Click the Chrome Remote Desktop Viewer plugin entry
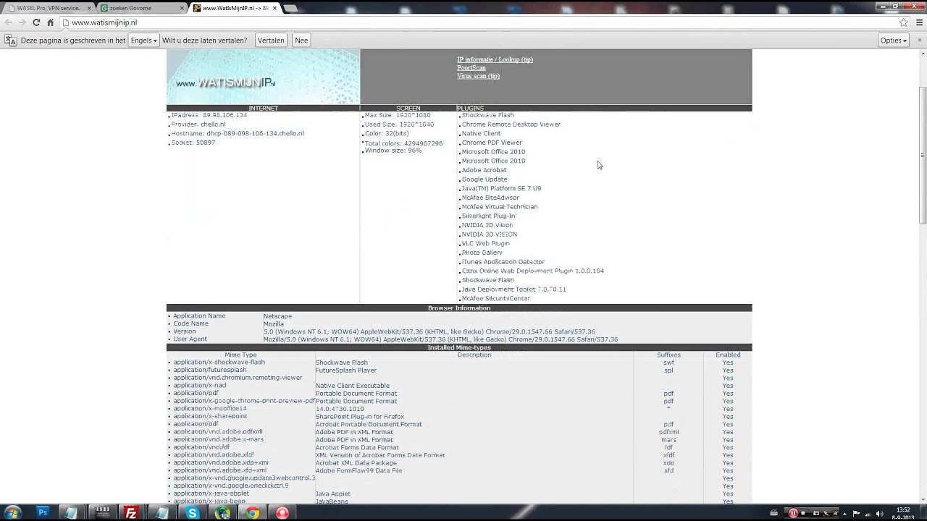 pyautogui.click(x=511, y=124)
